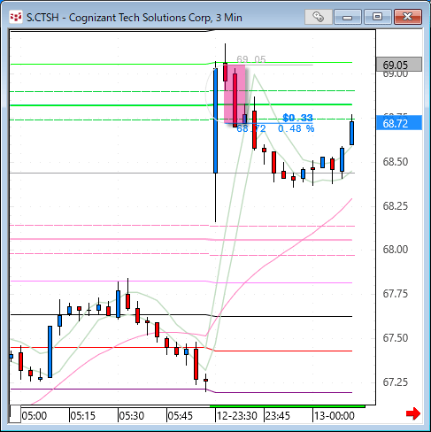Image resolution: width=431 pixels, height=432 pixels.
Task: Click the 67.50 price axis label
Action: coord(396,338)
